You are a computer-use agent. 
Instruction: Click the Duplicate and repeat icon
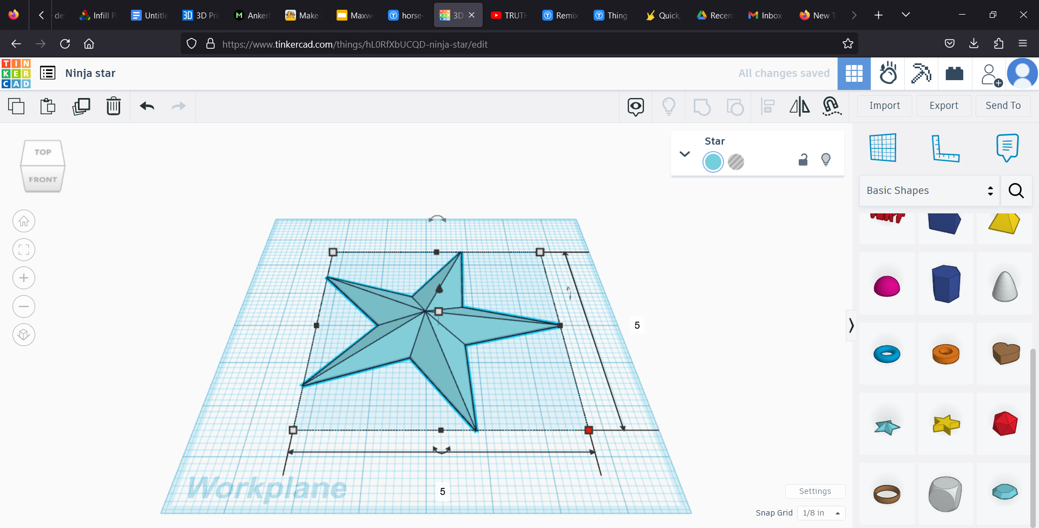pos(81,106)
